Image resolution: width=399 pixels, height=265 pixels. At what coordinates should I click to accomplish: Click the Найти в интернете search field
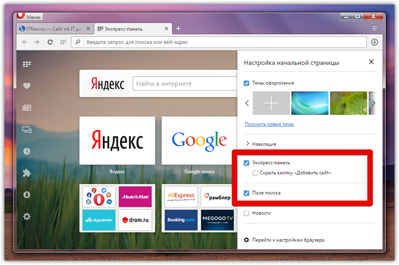pos(185,83)
